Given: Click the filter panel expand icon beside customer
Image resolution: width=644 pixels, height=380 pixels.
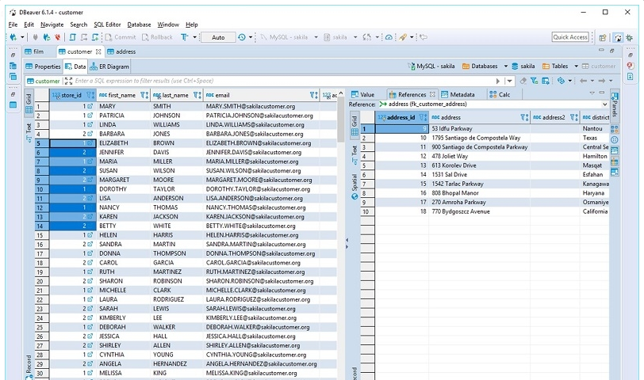Looking at the screenshot, I should pyautogui.click(x=68, y=81).
